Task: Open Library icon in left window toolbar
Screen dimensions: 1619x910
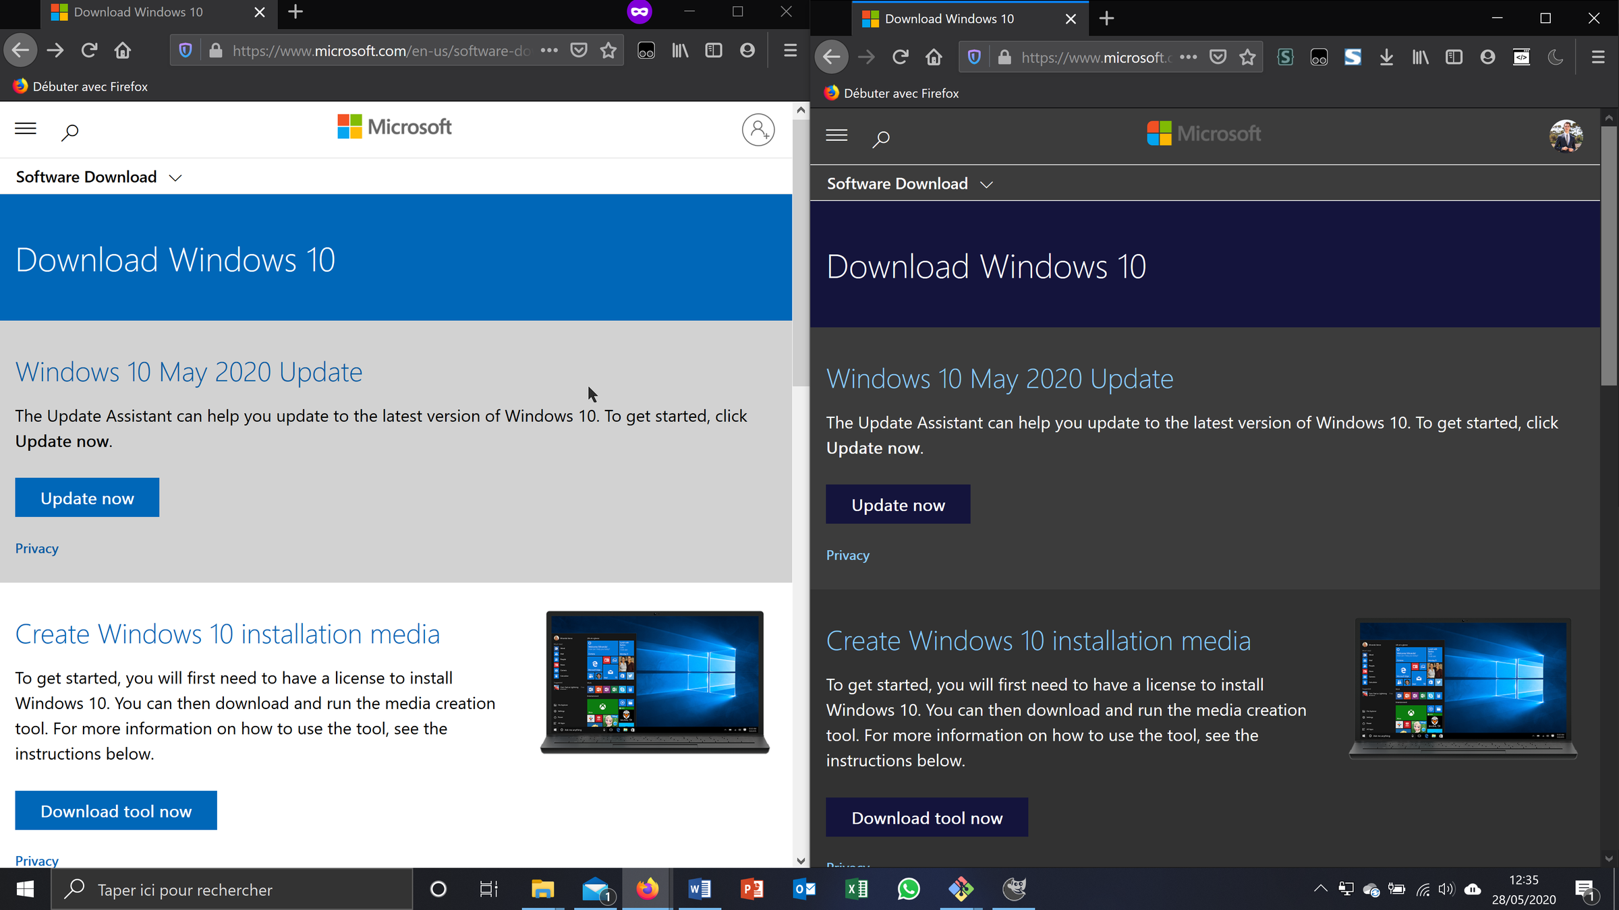Action: coord(680,51)
